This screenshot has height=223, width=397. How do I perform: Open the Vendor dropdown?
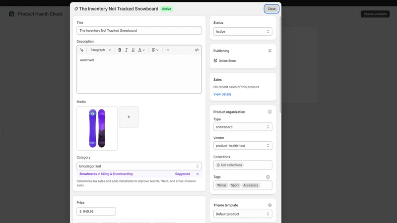point(243,146)
